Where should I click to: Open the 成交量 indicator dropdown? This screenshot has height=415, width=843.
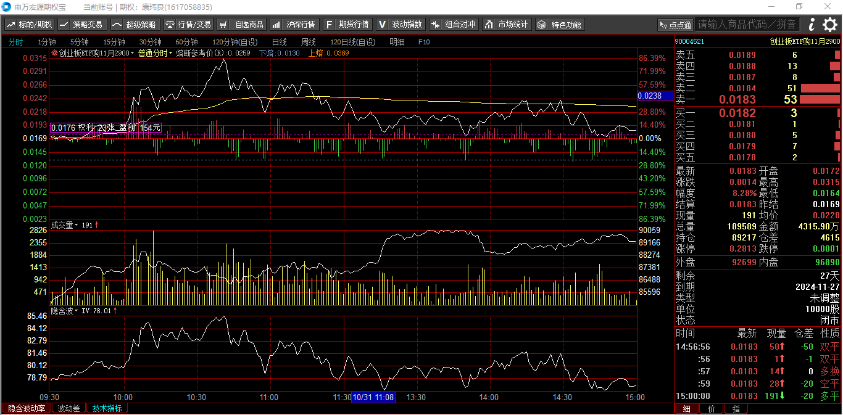64,226
